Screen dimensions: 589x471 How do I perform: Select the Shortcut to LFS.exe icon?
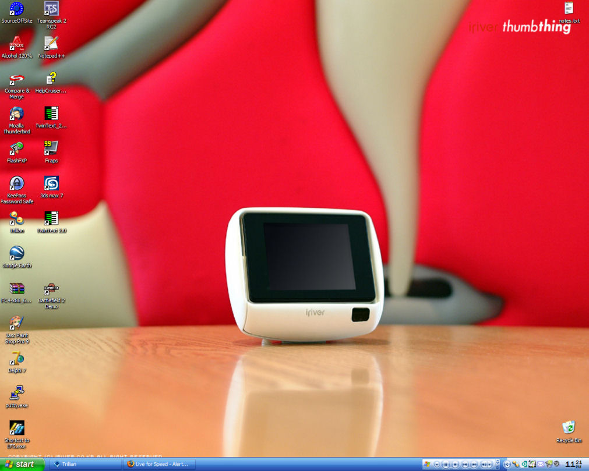(x=16, y=434)
